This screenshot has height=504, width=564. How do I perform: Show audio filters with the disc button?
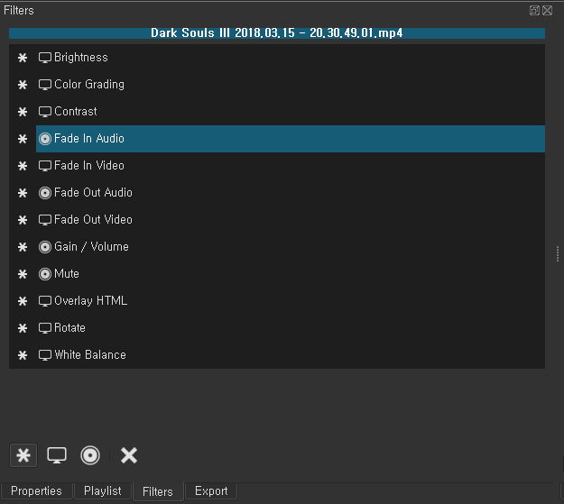coord(90,455)
